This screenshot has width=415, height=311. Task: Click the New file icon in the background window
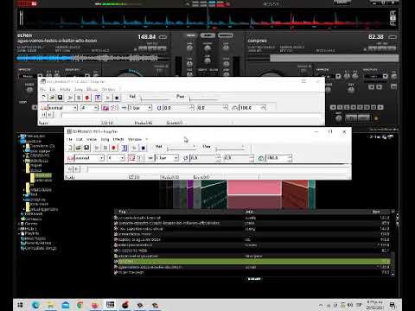click(44, 98)
